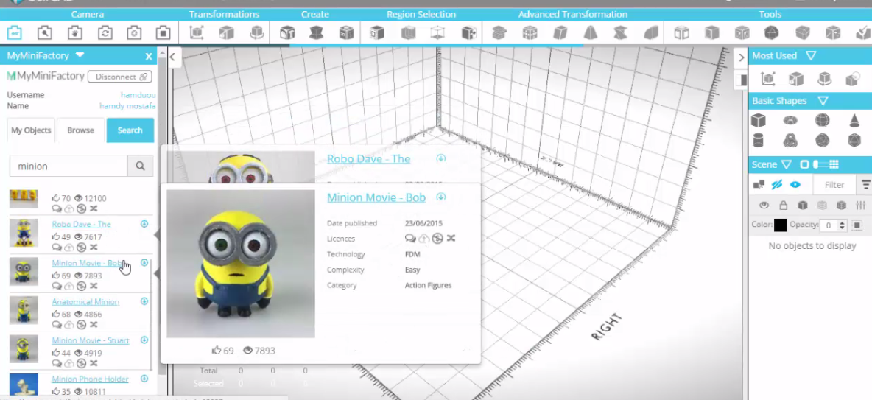Activate the camera zoom tool

pos(44,33)
